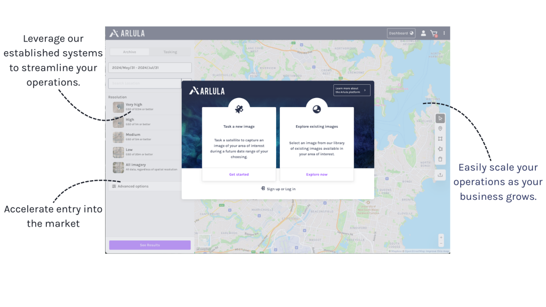Click Explore now to browse existing images

click(317, 175)
